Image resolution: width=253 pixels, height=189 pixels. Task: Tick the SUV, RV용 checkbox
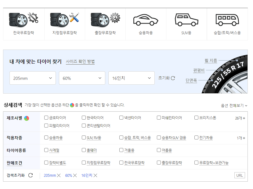click(84, 138)
